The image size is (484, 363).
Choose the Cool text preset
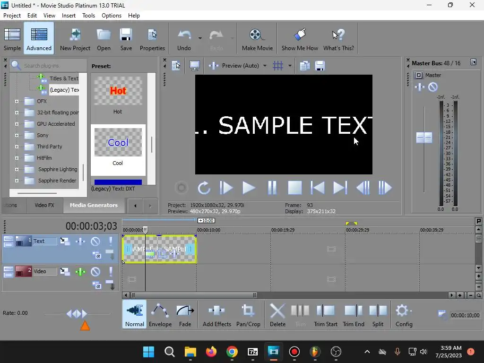[x=118, y=150]
